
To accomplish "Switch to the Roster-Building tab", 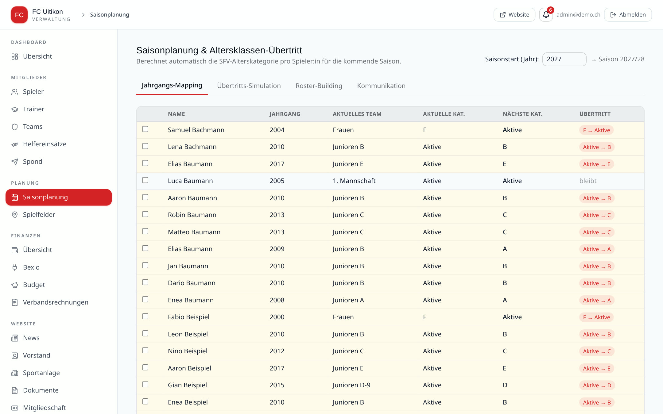I will (319, 86).
